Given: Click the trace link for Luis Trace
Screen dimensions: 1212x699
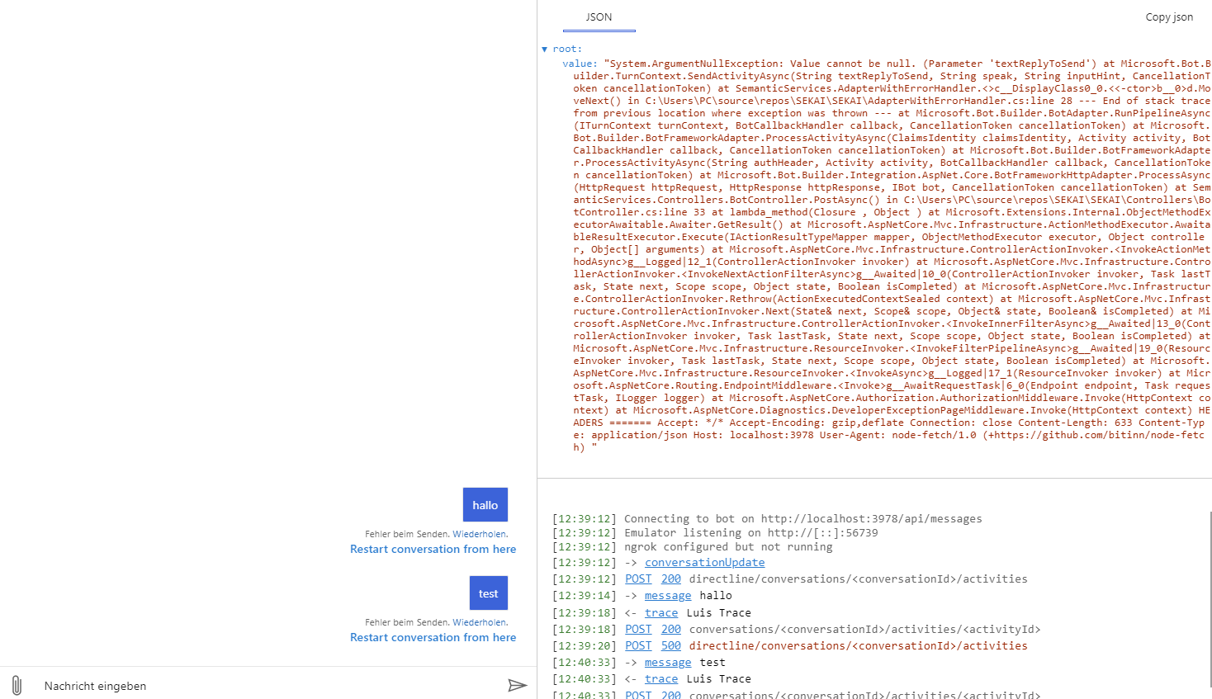Looking at the screenshot, I should tap(661, 612).
